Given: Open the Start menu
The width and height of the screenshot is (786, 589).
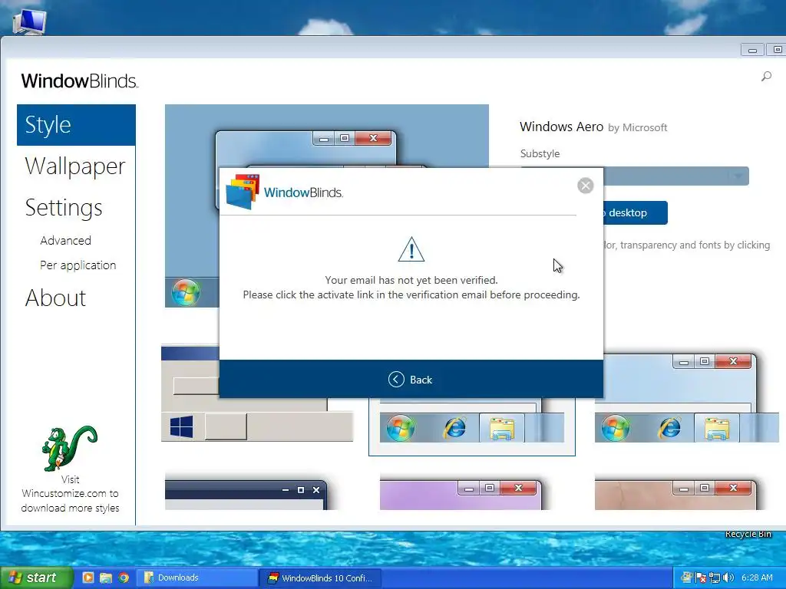Looking at the screenshot, I should coord(37,577).
